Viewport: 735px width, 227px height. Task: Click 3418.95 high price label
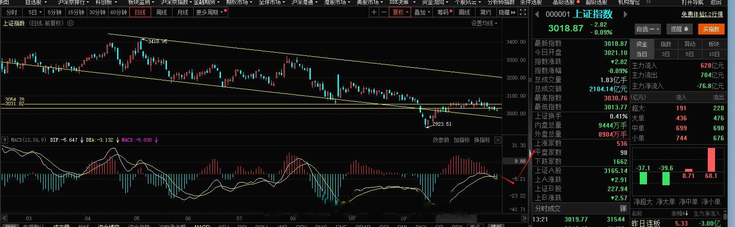(x=157, y=41)
